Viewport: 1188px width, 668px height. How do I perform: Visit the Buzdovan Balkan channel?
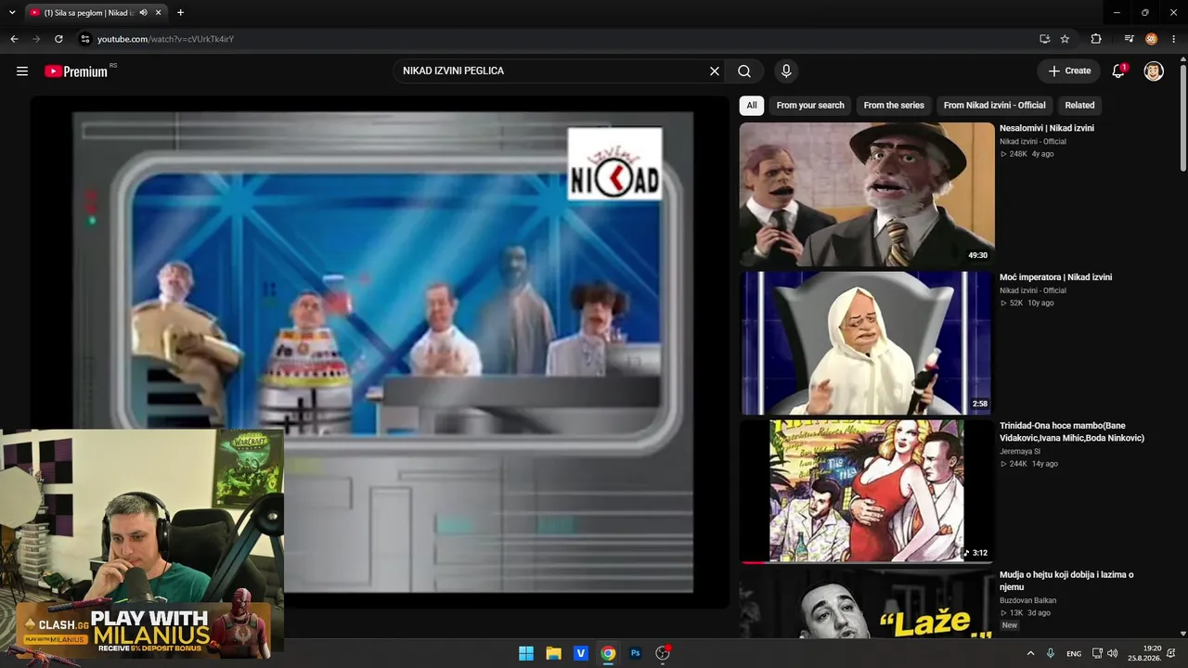(1027, 600)
